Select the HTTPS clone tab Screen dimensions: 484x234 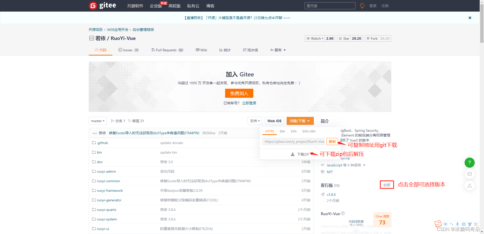(x=269, y=131)
